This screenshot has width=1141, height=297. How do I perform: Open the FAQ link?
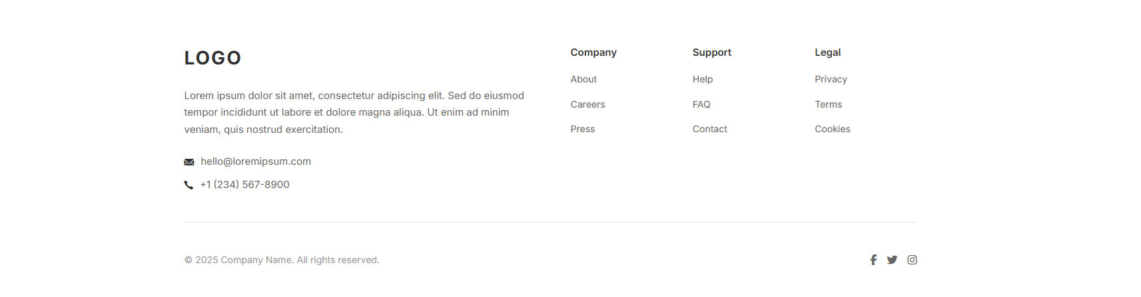click(701, 104)
